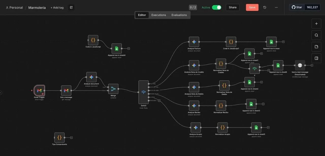
Task: Click the 0 / 2 counter badge
Action: click(x=193, y=7)
